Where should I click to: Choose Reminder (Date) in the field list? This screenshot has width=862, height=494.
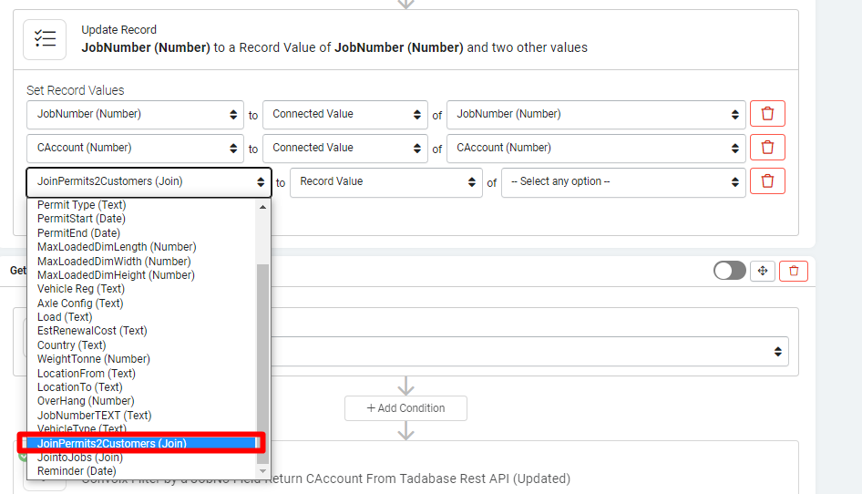(77, 471)
